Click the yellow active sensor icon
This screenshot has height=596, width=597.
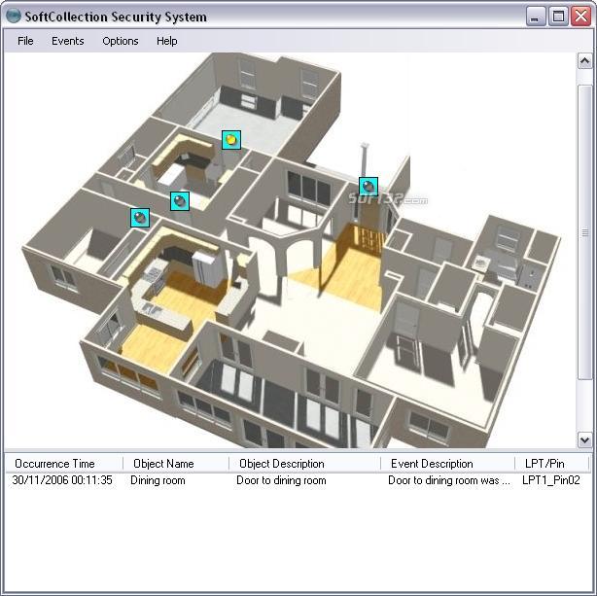coord(231,140)
